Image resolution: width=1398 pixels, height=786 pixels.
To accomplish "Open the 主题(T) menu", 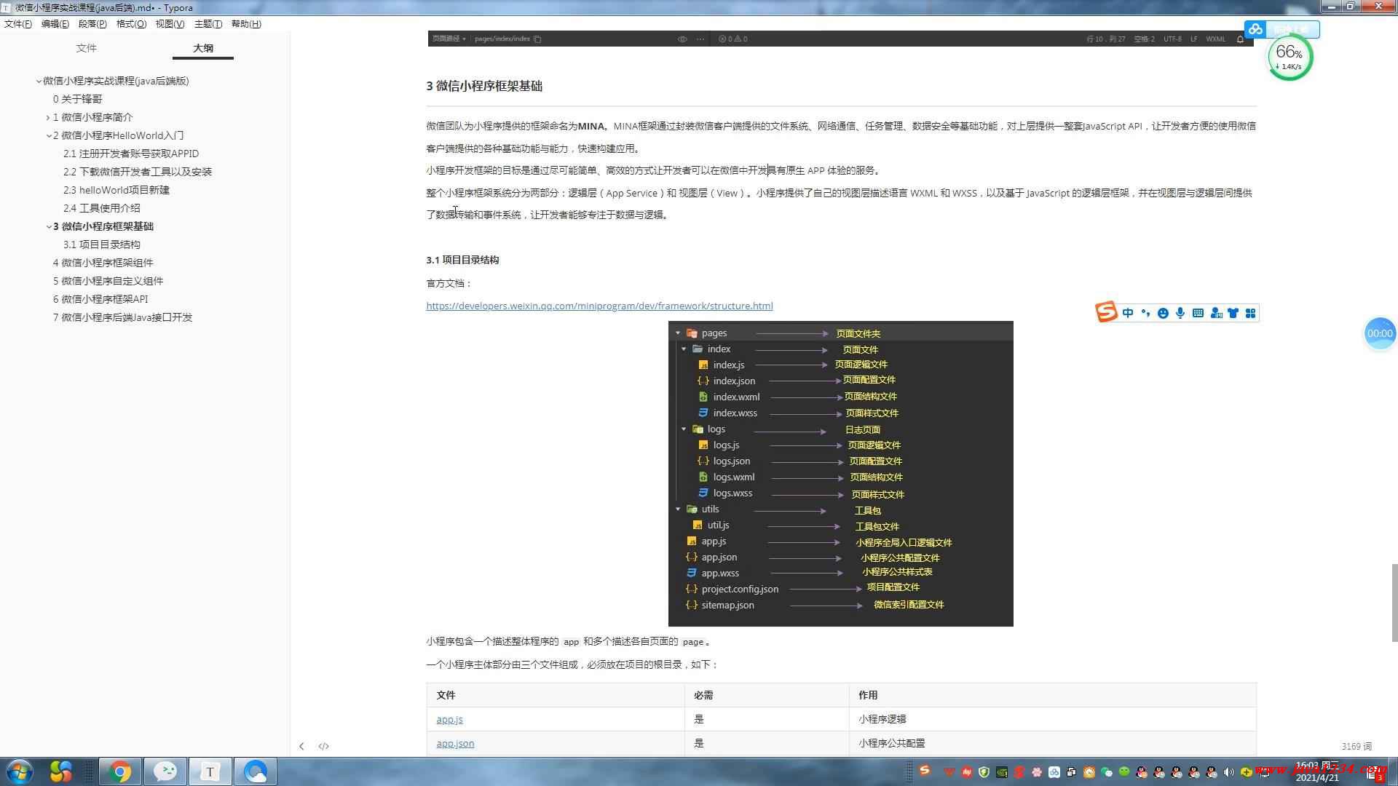I will tap(208, 24).
